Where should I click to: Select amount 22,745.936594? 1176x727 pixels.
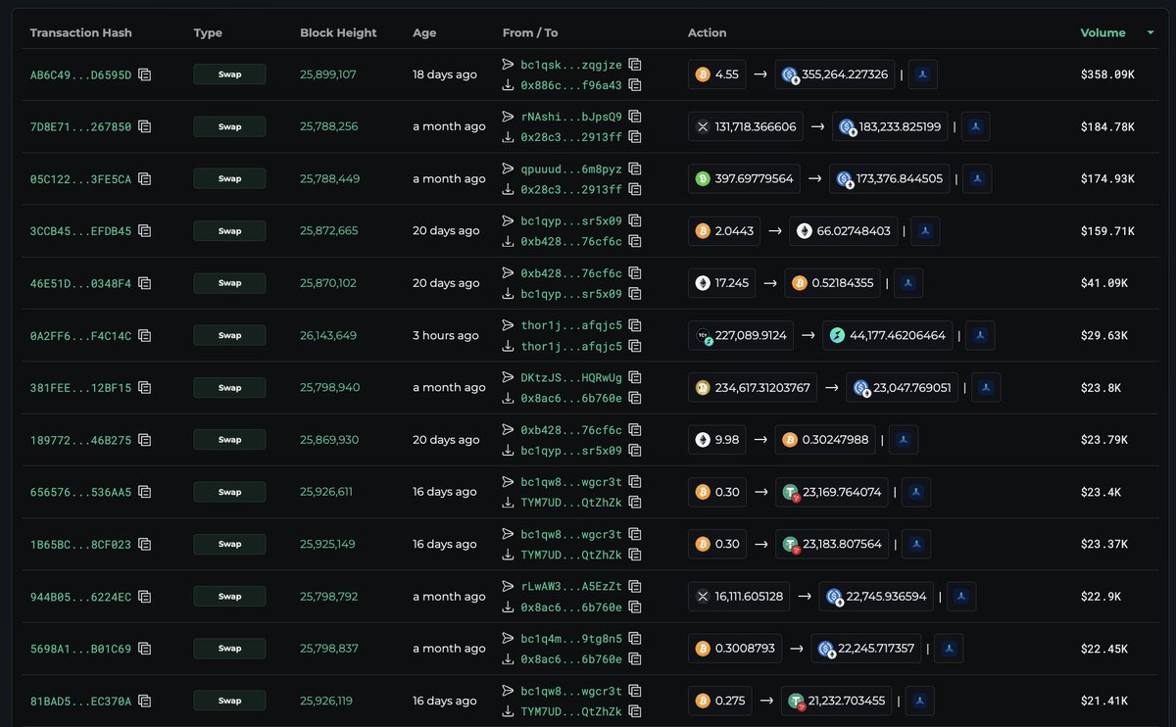point(886,597)
